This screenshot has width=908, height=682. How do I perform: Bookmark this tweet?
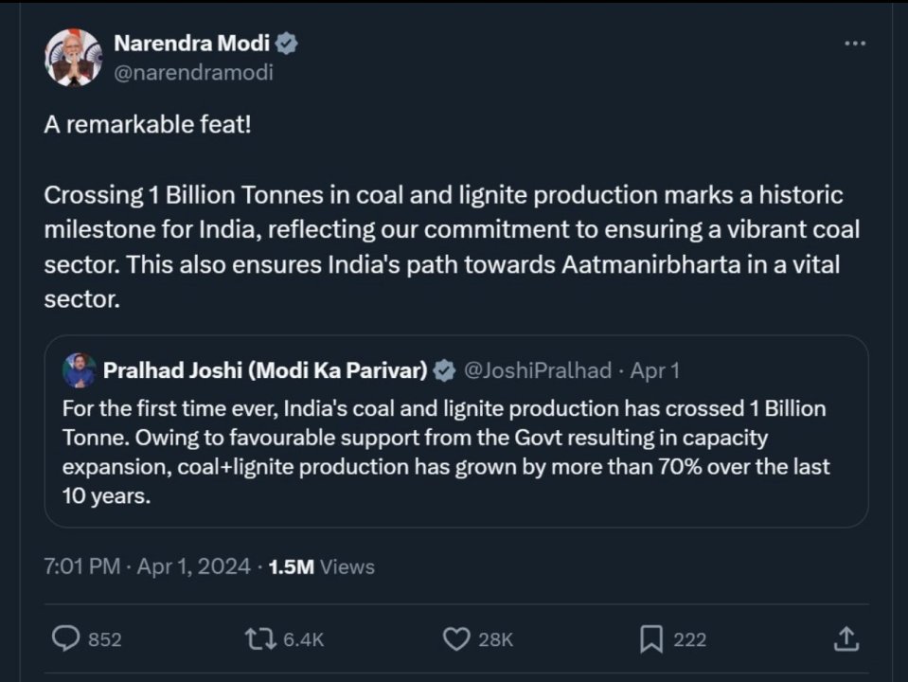(x=651, y=639)
